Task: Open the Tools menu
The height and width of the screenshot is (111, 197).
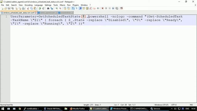Action: (55, 5)
